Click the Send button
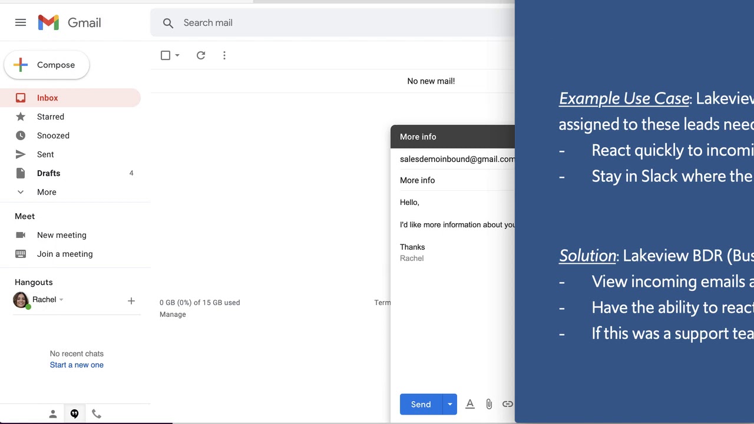The width and height of the screenshot is (754, 424). [x=421, y=404]
